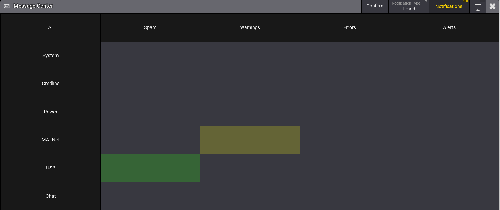Select the USB row header
The image size is (500, 210).
point(51,168)
